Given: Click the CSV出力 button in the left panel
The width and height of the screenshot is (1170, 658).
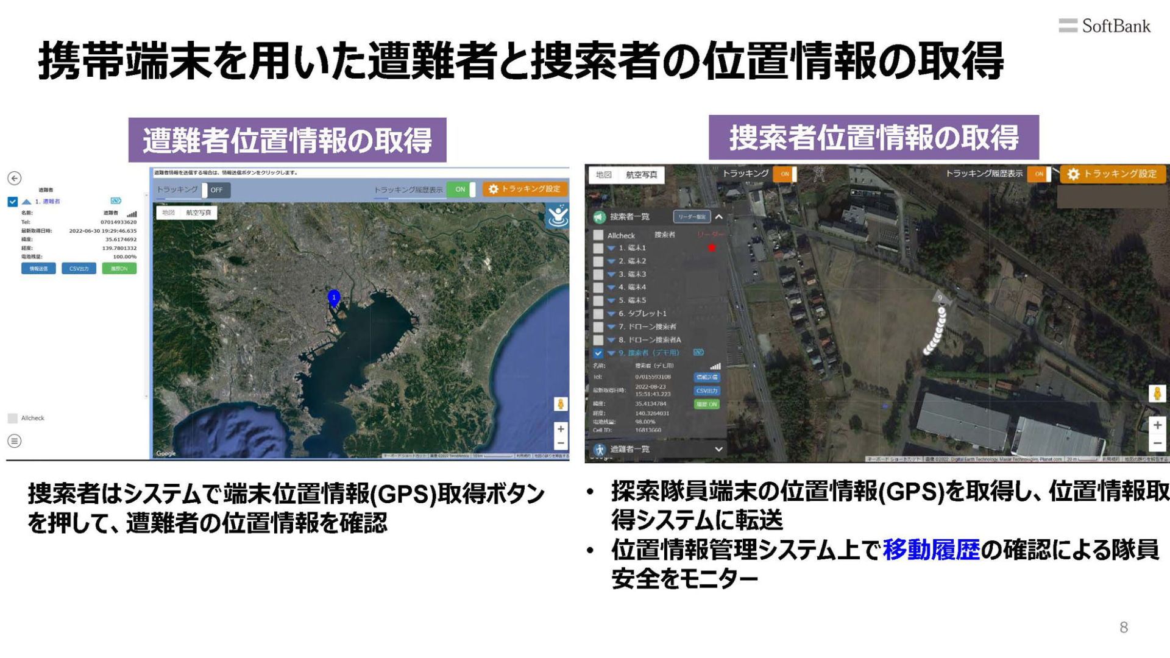Looking at the screenshot, I should pyautogui.click(x=79, y=269).
